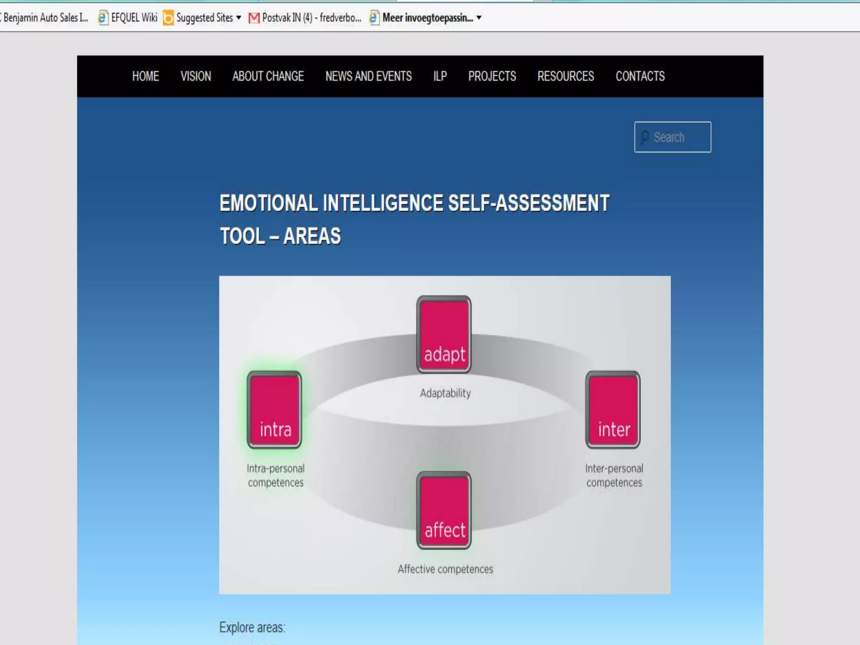Click the magnifier icon in Search box
The height and width of the screenshot is (645, 860).
(645, 137)
